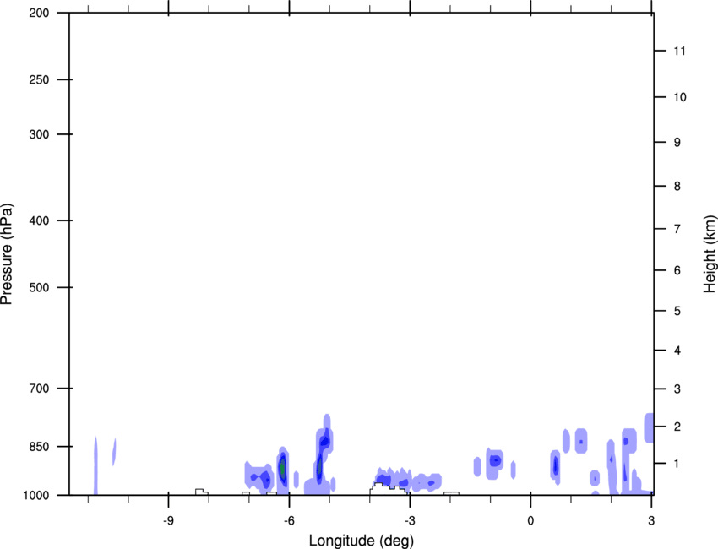Pick the 7 km height label
718x549 pixels.
point(677,229)
